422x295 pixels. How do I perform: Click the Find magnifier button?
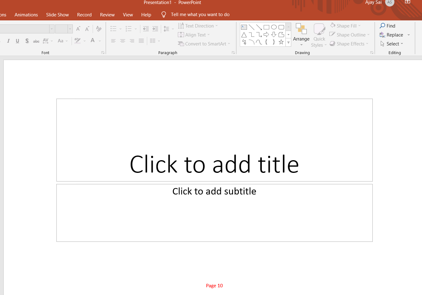[388, 26]
